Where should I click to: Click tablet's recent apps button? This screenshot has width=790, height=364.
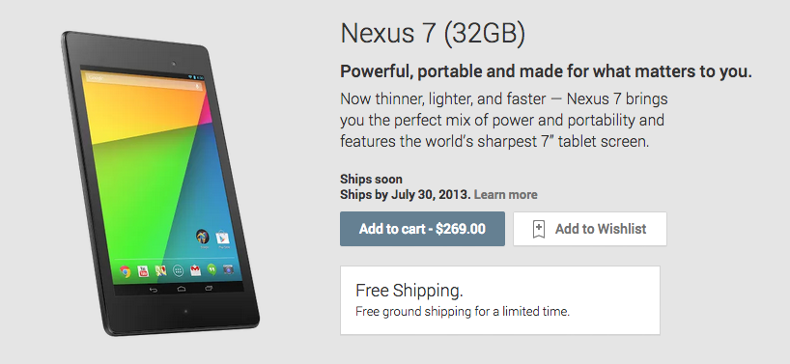(209, 289)
